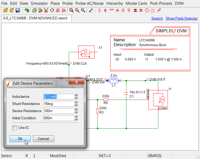Image resolution: width=200 pixels, height=159 pixels.
Task: Click the Save schematic disk icon
Action: tap(18, 10)
